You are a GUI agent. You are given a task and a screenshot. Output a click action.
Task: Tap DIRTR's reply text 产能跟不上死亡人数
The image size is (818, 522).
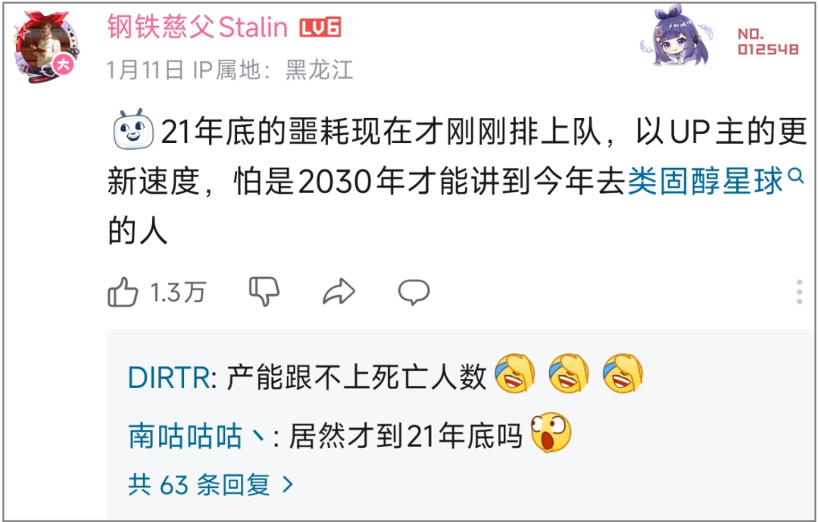click(x=356, y=377)
